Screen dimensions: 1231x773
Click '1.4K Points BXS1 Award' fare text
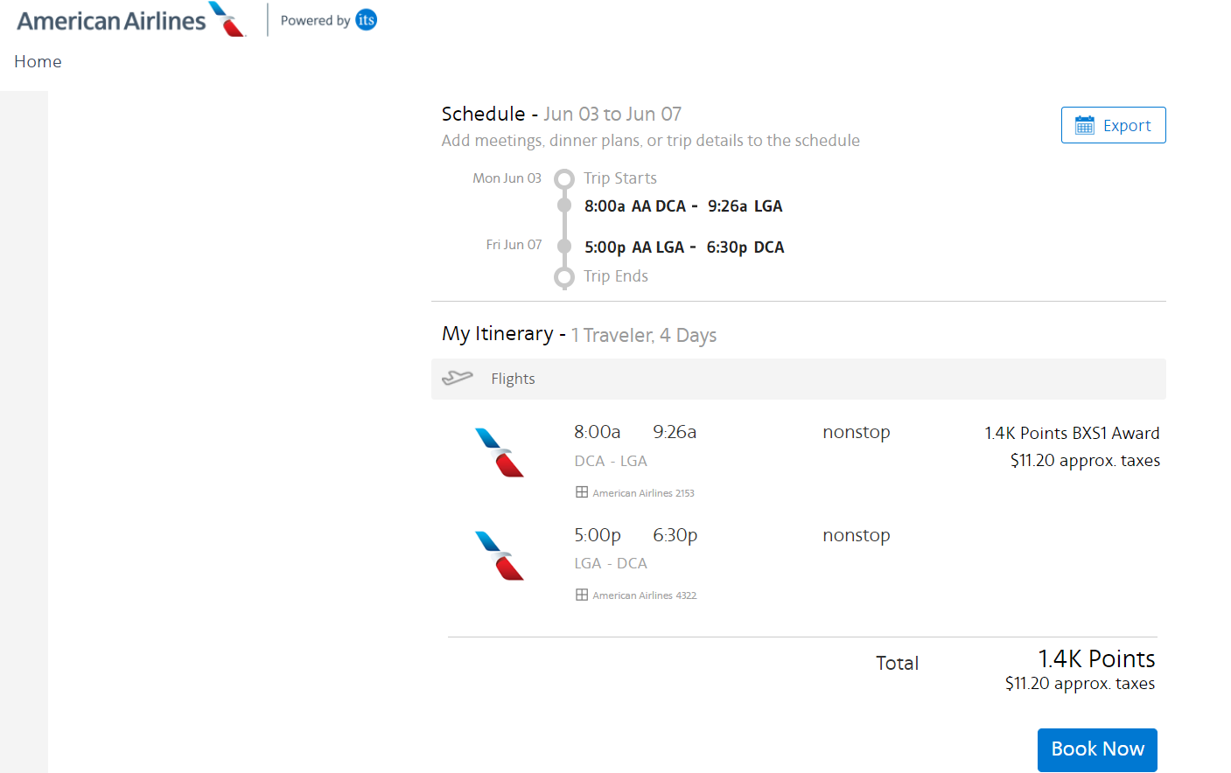click(x=1072, y=433)
